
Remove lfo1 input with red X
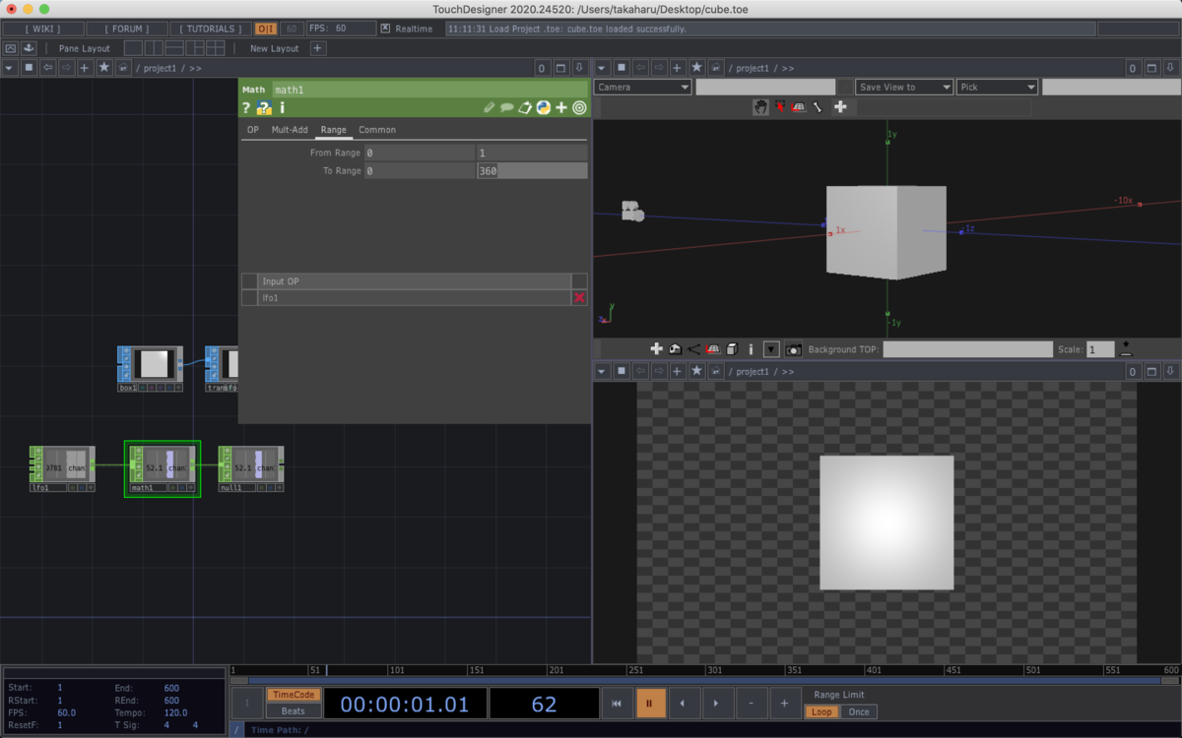pos(579,297)
